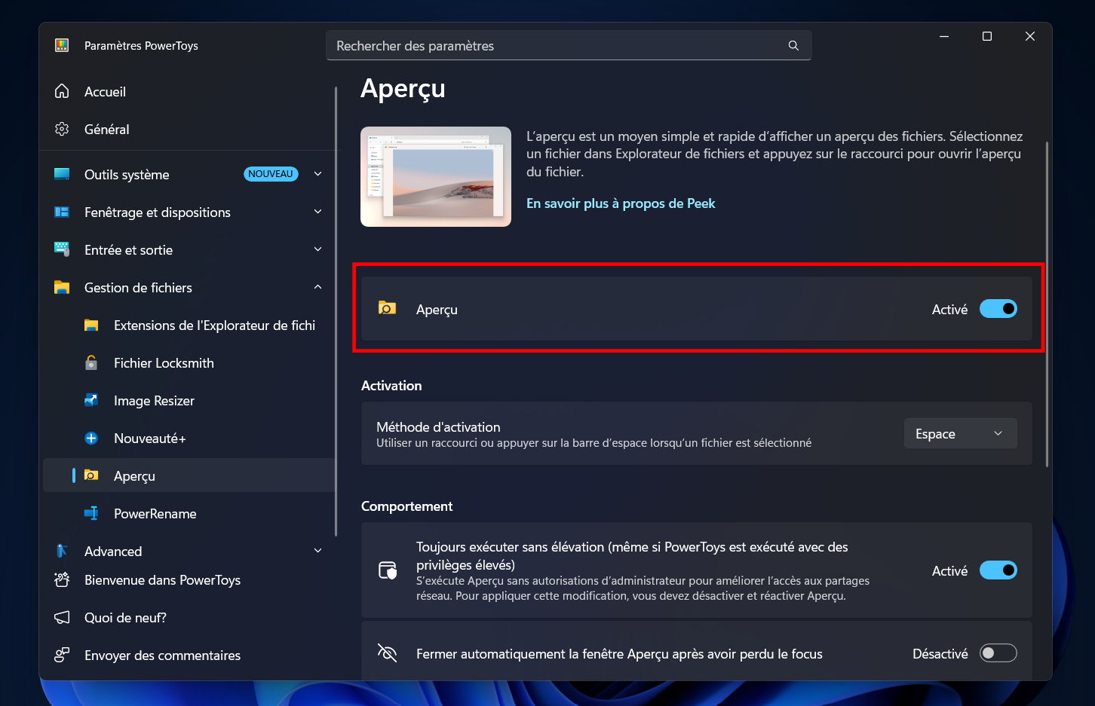Open PowerRename icon in sidebar
Viewport: 1095px width, 706px height.
(x=91, y=513)
